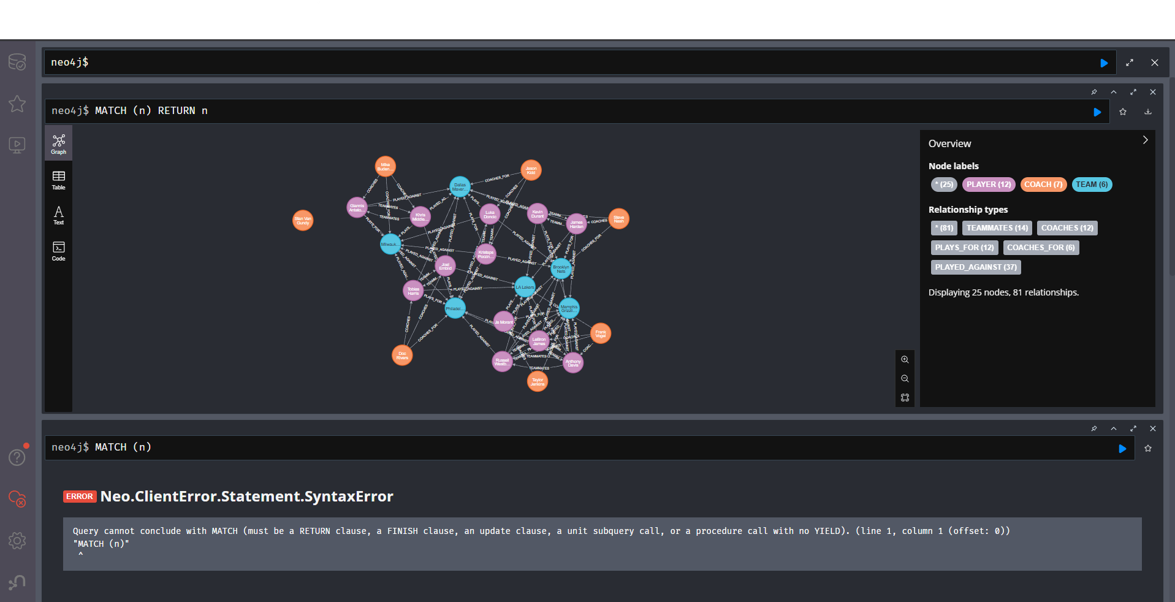Pin the graph result frame
Image resolution: width=1175 pixels, height=602 pixels.
(x=1094, y=92)
